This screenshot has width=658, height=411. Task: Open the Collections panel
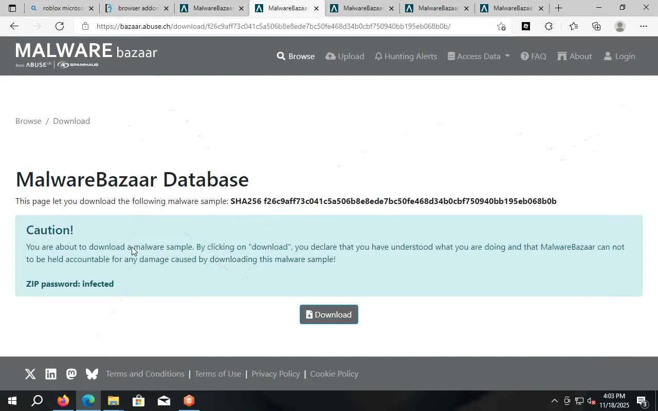pyautogui.click(x=596, y=26)
